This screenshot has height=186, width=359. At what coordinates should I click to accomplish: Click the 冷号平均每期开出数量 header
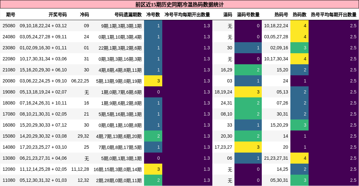(187, 15)
